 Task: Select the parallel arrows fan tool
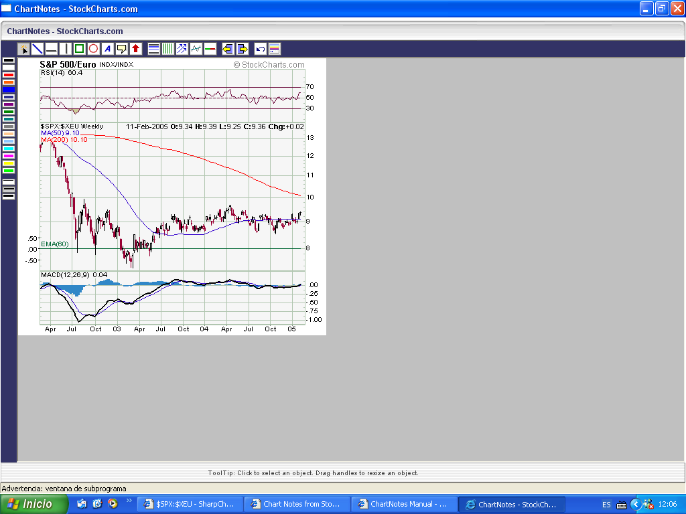click(x=182, y=49)
